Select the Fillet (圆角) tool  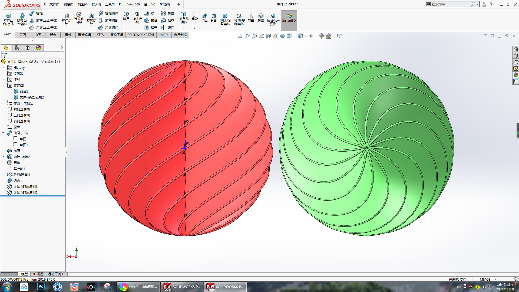(x=126, y=16)
